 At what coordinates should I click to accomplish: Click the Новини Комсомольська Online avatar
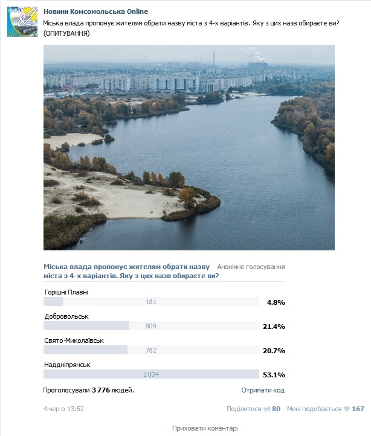pos(22,22)
